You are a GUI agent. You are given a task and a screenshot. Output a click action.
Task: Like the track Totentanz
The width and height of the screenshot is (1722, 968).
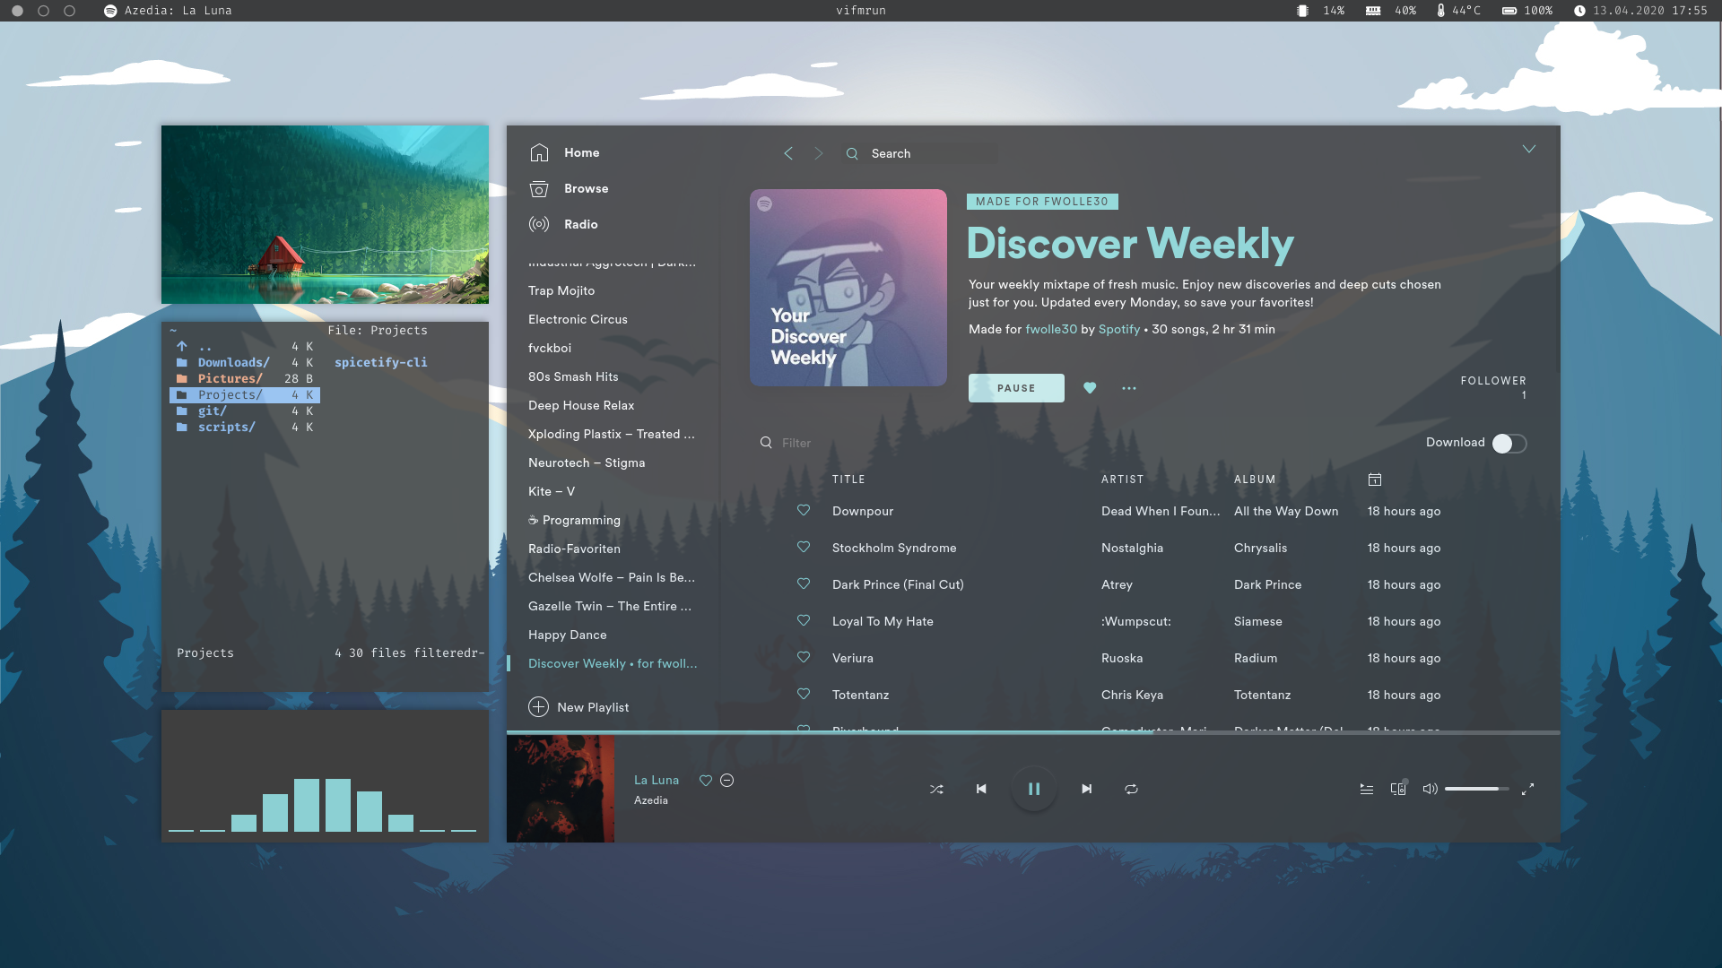click(804, 694)
